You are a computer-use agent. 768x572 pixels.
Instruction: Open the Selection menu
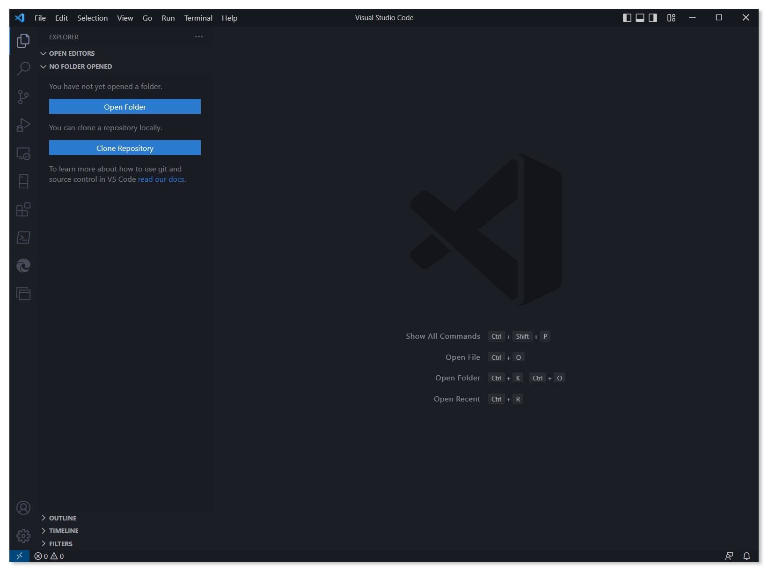92,18
